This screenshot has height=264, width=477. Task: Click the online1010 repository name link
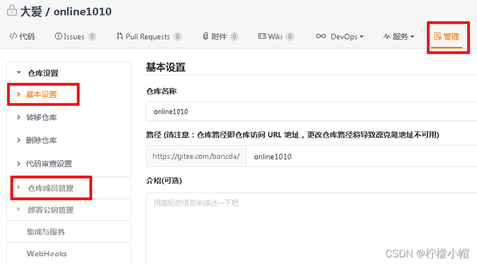(82, 12)
